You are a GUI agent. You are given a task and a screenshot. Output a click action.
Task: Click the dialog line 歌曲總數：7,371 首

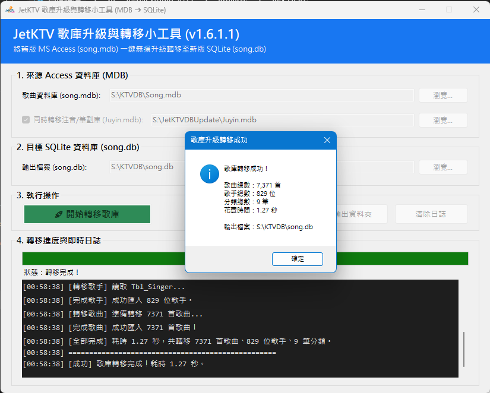252,185
